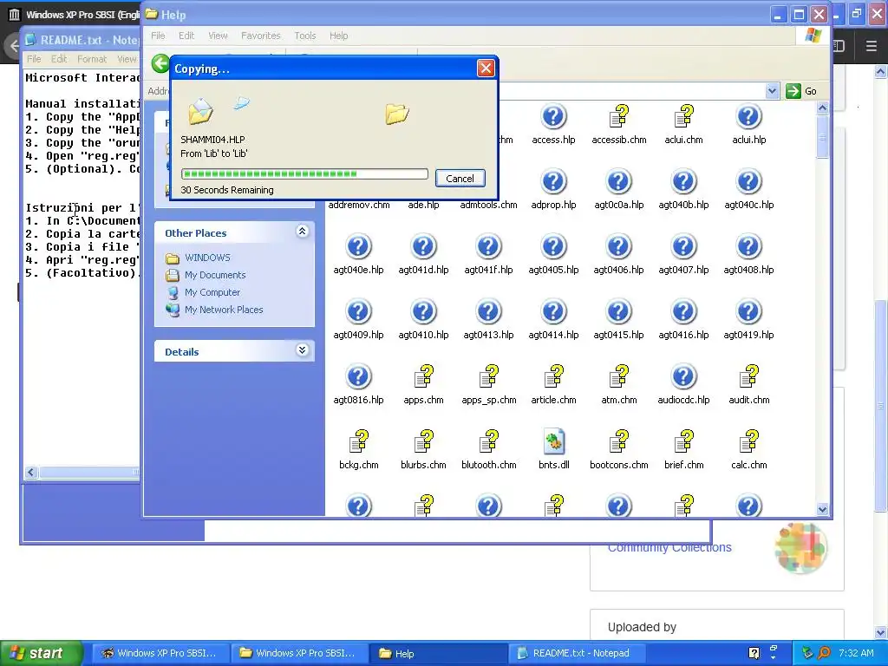Open My Network Places link
This screenshot has width=888, height=666.
tap(224, 310)
